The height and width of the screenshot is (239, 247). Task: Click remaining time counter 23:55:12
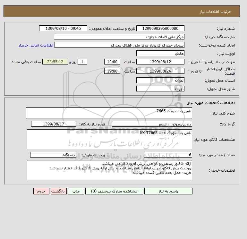(55, 62)
